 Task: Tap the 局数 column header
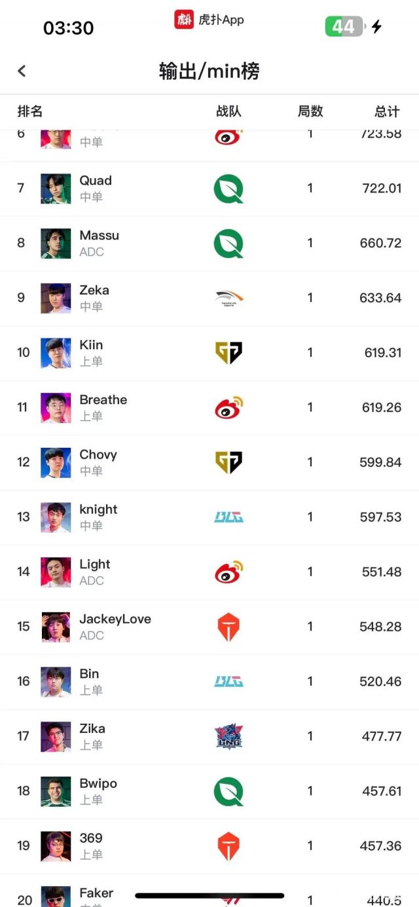pyautogui.click(x=310, y=111)
